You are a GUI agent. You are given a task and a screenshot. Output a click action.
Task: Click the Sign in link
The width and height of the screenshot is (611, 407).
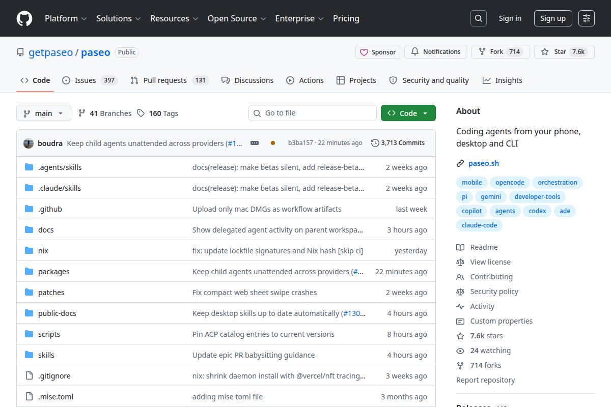coord(510,18)
